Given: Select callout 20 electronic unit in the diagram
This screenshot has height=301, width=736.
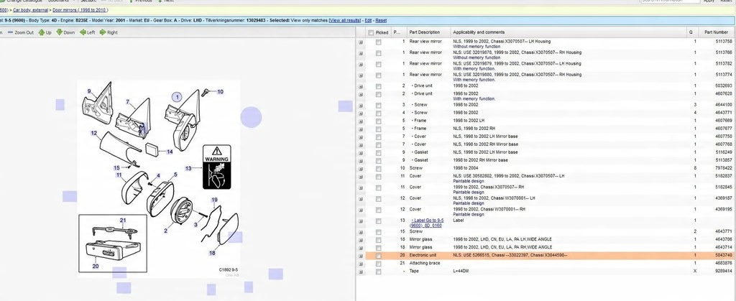Looking at the screenshot, I should pos(94,265).
